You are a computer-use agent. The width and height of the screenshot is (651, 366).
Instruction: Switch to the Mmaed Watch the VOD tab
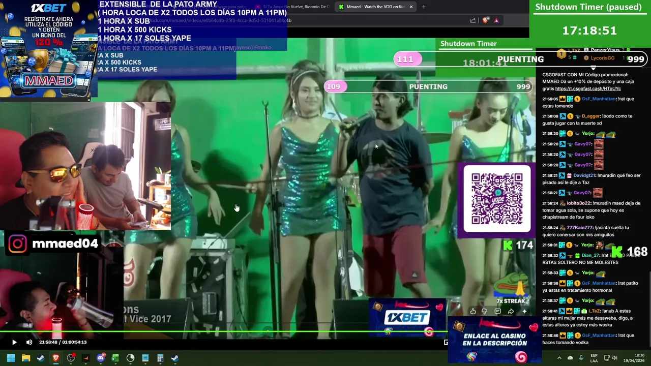(375, 7)
